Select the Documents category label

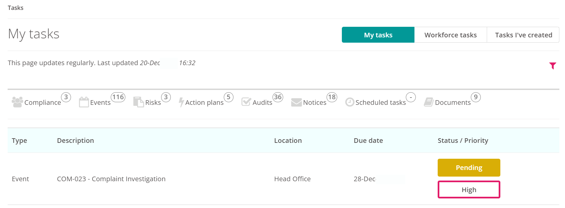tap(453, 103)
